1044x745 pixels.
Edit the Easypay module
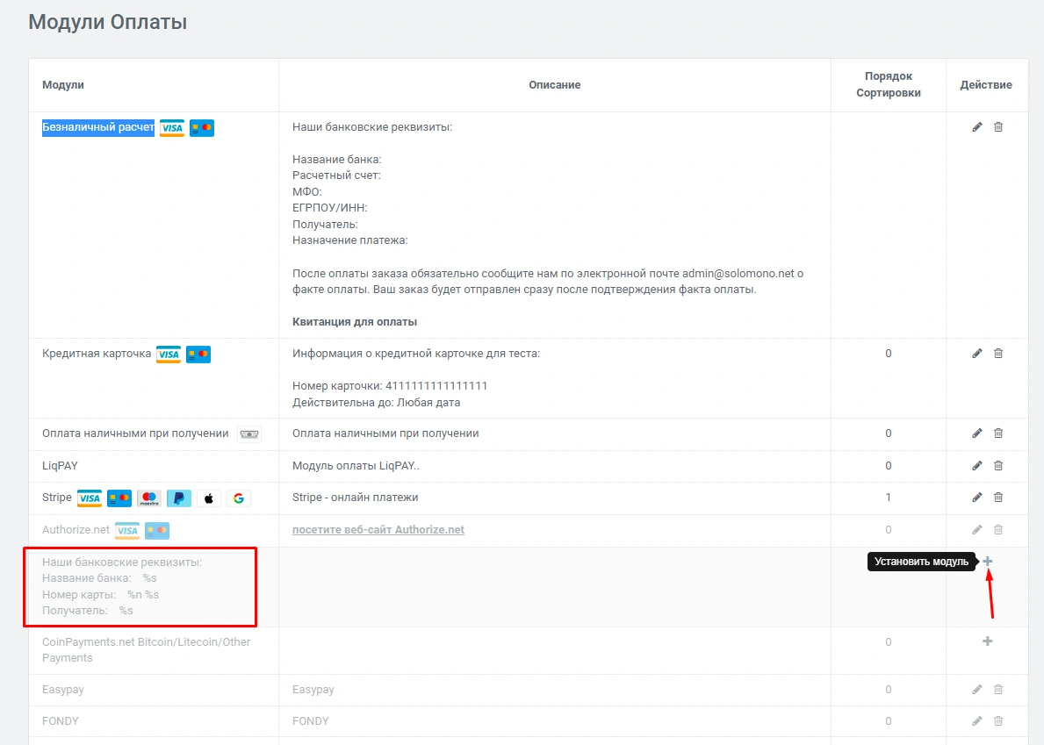[x=977, y=690]
